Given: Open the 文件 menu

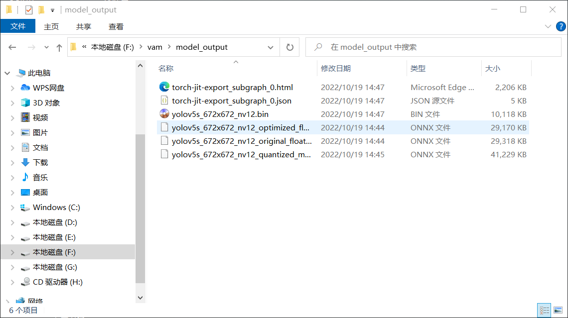Looking at the screenshot, I should [18, 26].
